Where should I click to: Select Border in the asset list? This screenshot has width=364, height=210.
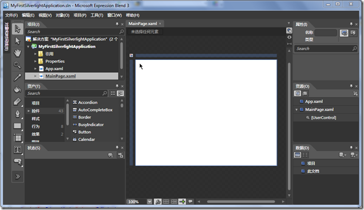[x=82, y=117]
